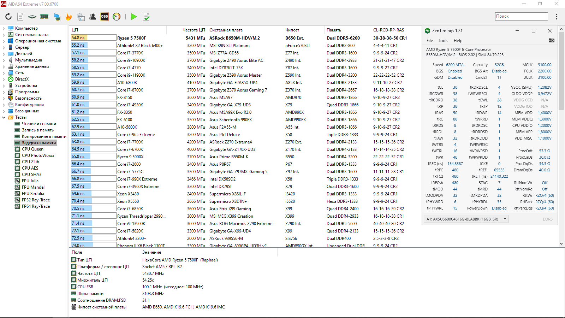Viewport: 565px width, 318px height.
Task: Click the user silhouette toolbar icon
Action: point(93,17)
